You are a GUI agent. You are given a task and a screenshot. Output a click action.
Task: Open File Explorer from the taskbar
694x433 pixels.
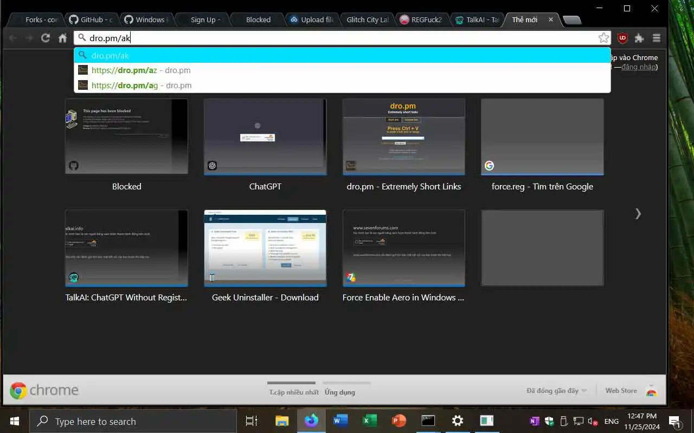282,421
